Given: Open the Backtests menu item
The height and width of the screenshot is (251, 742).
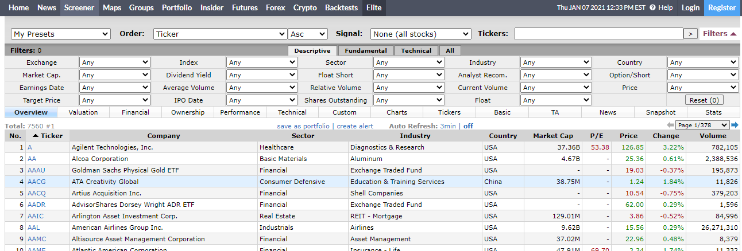Looking at the screenshot, I should tap(341, 7).
